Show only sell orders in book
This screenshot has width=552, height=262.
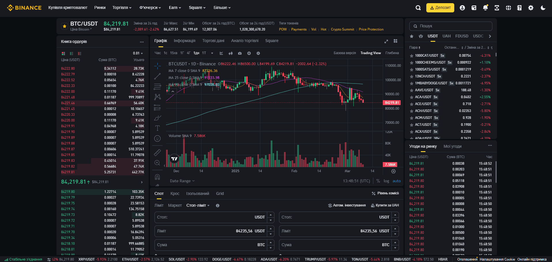(80, 53)
